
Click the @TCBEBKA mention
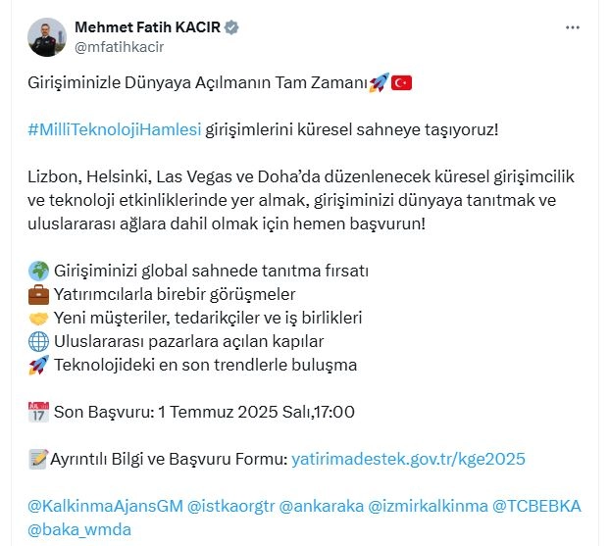pos(535,506)
